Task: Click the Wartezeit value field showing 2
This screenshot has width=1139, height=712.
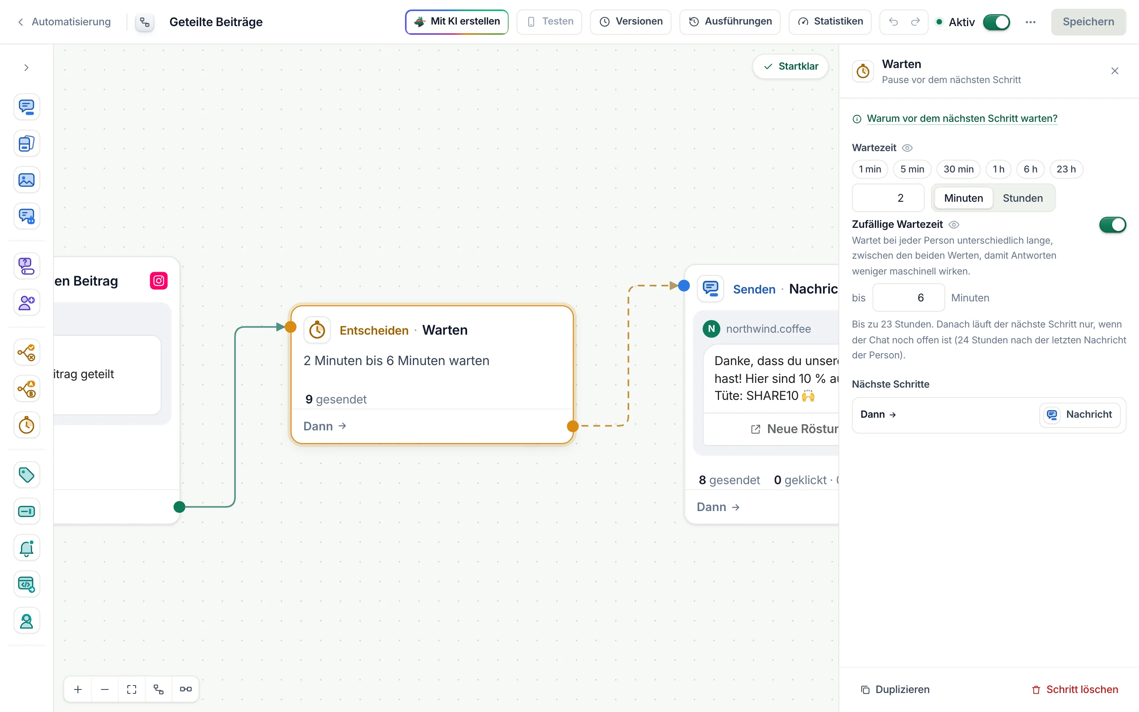Action: point(888,198)
